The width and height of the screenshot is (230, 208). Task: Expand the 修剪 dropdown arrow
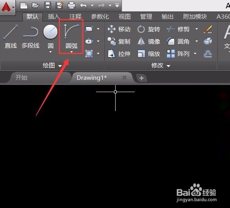[x=197, y=29]
